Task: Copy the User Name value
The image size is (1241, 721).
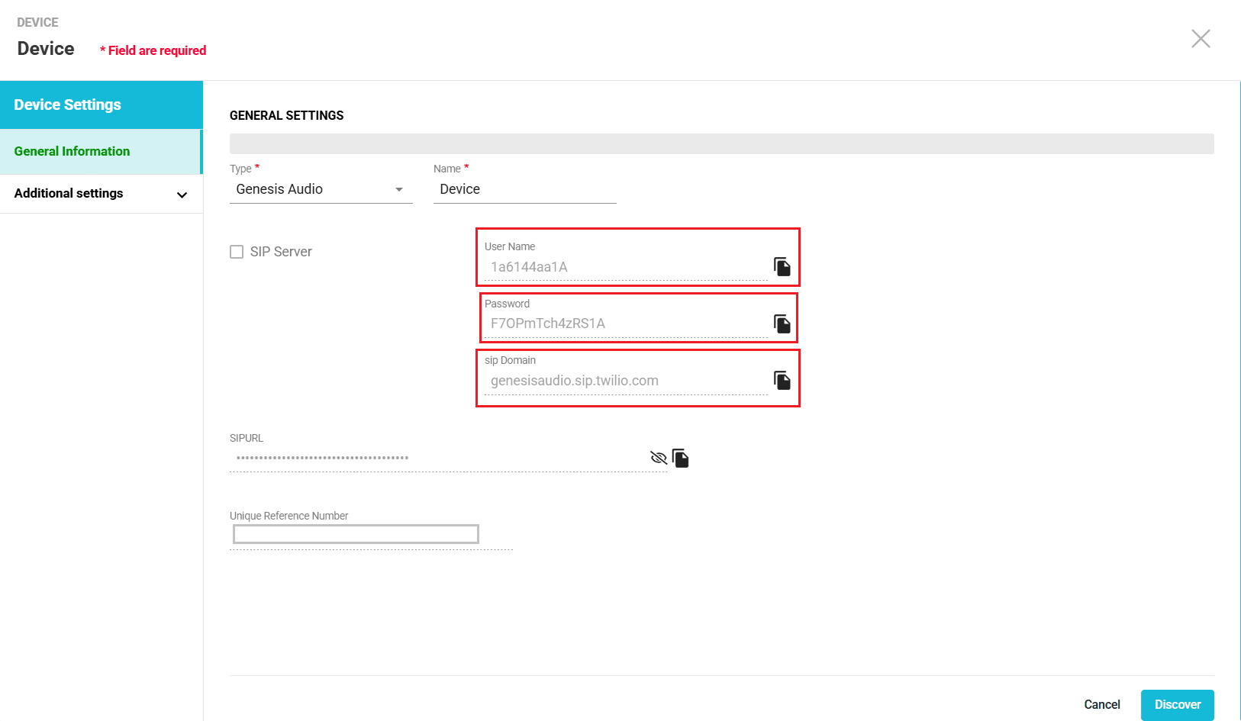Action: click(x=782, y=266)
